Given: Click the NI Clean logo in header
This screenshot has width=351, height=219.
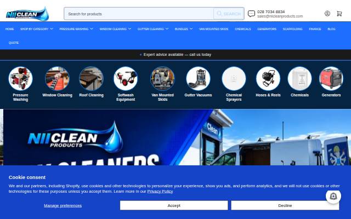Looking at the screenshot, I should tap(27, 14).
